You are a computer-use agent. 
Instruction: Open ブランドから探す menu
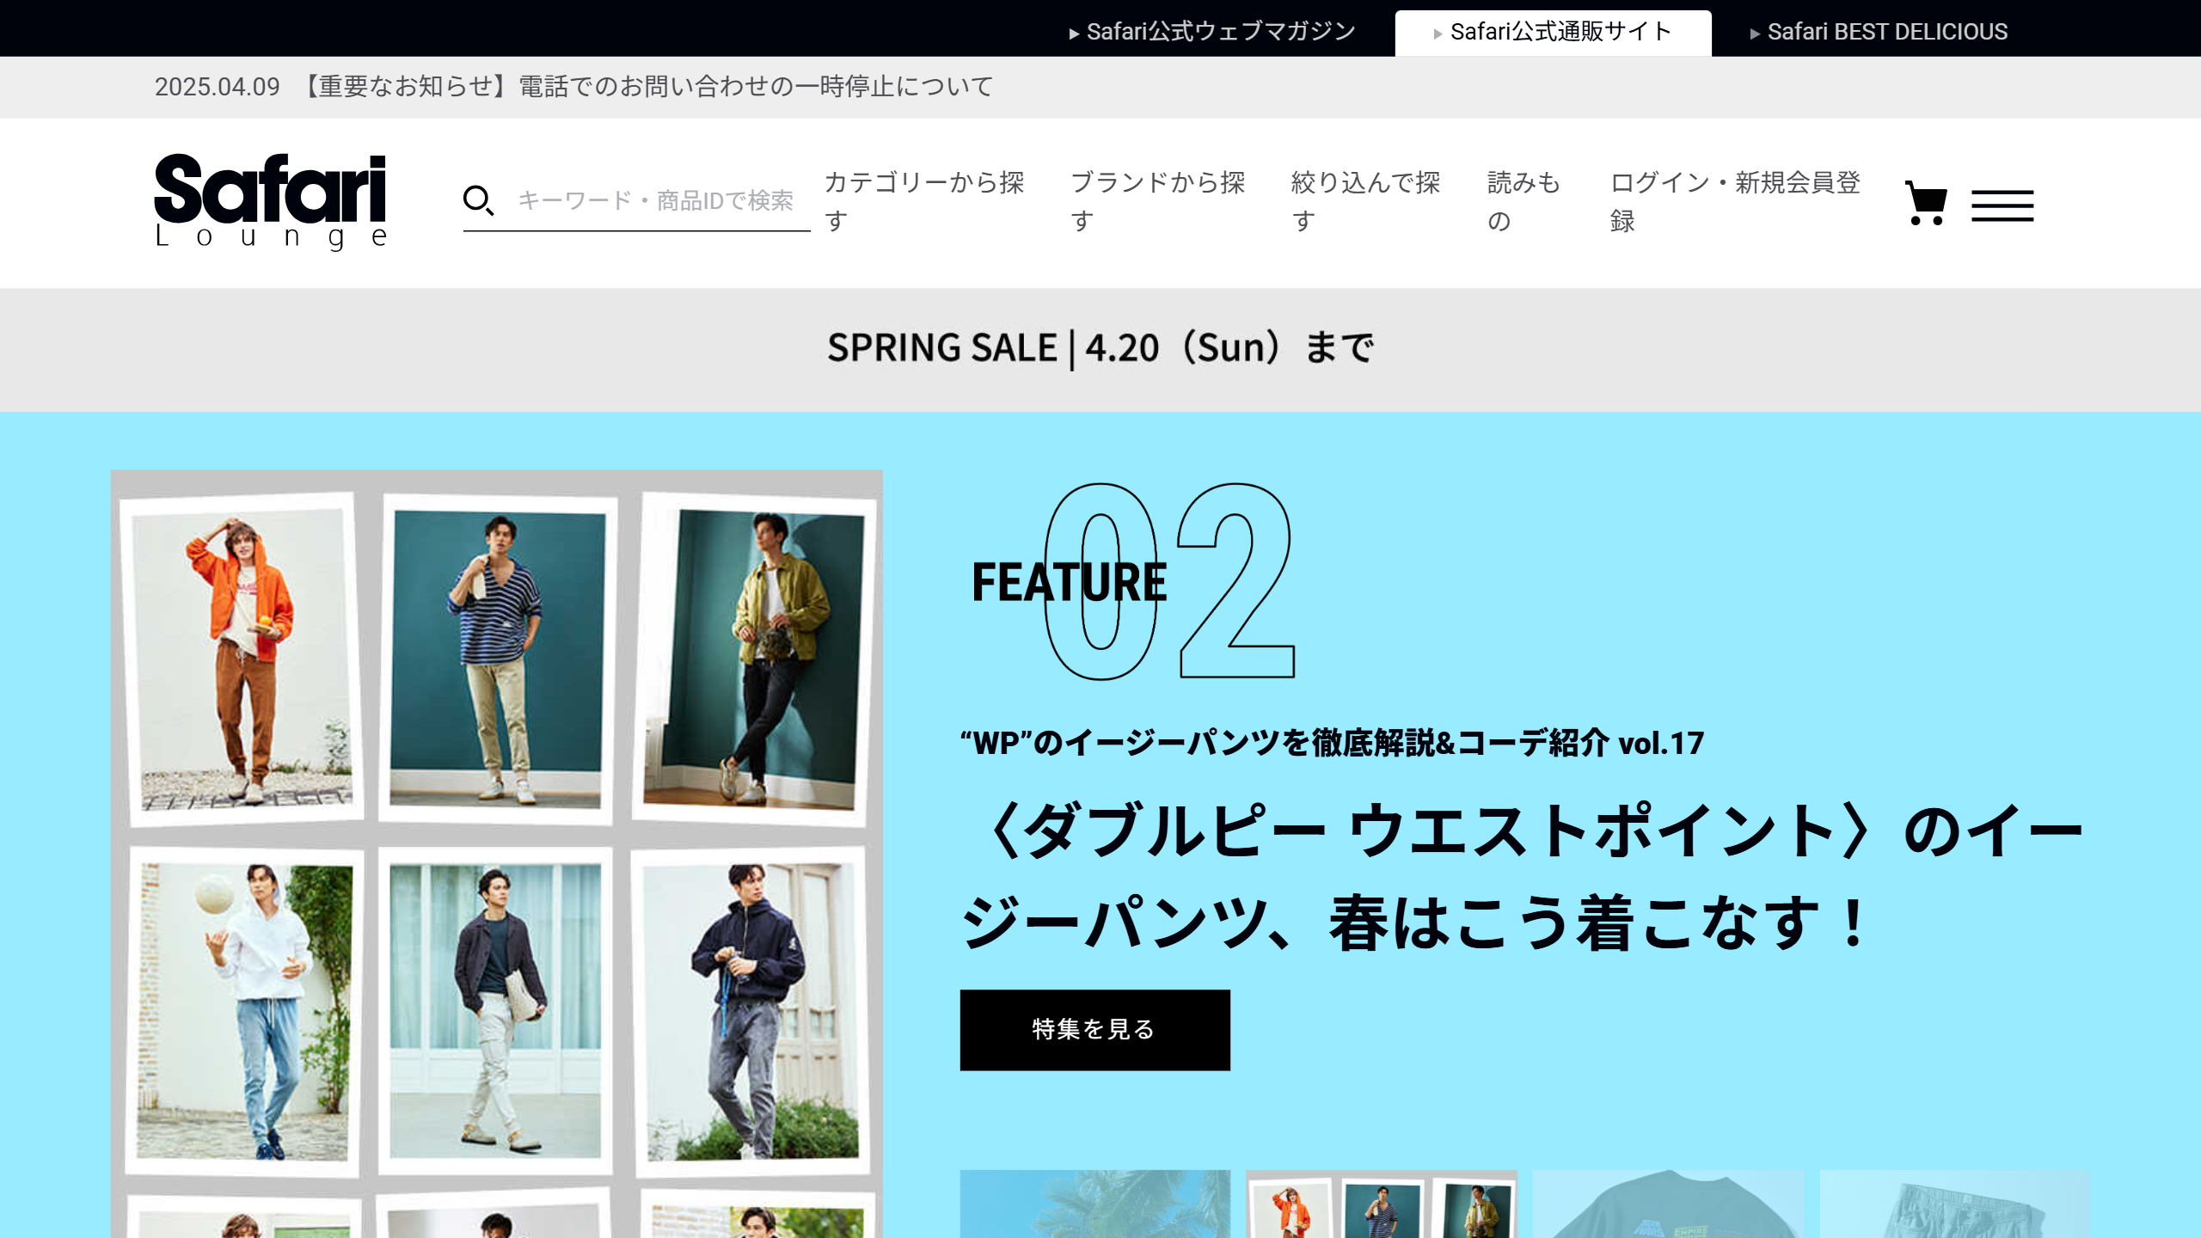point(1158,201)
